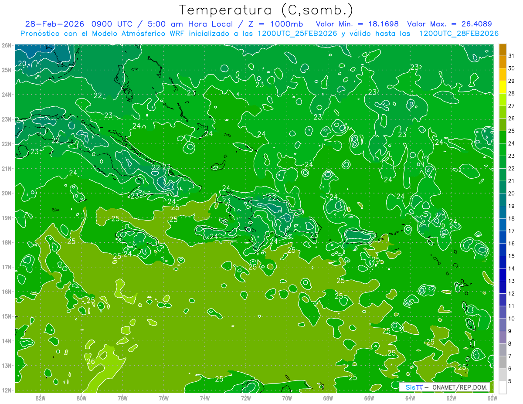Click the 18 label on the color scale
523x404 pixels.
click(x=511, y=218)
